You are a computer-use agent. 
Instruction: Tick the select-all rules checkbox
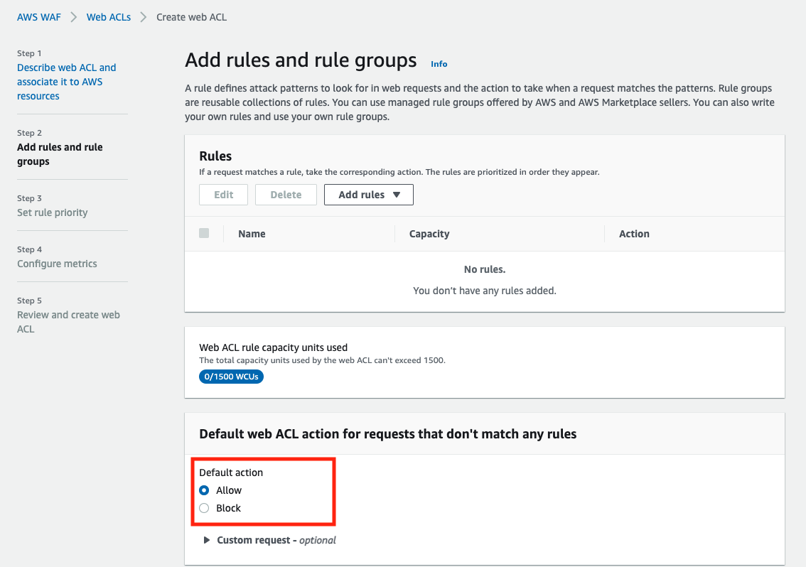(204, 233)
